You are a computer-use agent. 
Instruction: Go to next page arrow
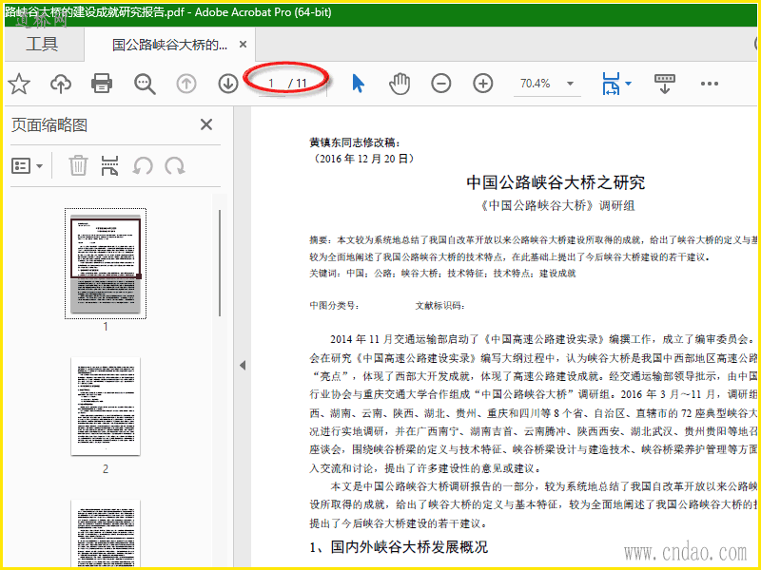tap(227, 84)
